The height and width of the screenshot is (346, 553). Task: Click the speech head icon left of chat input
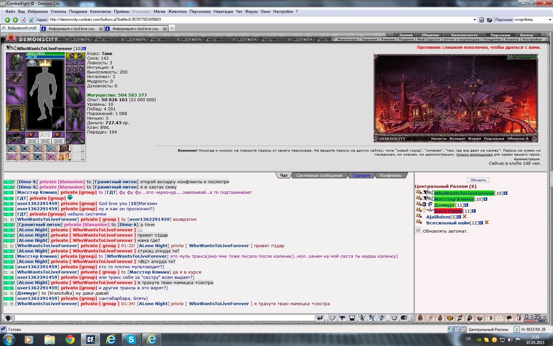(x=9, y=318)
